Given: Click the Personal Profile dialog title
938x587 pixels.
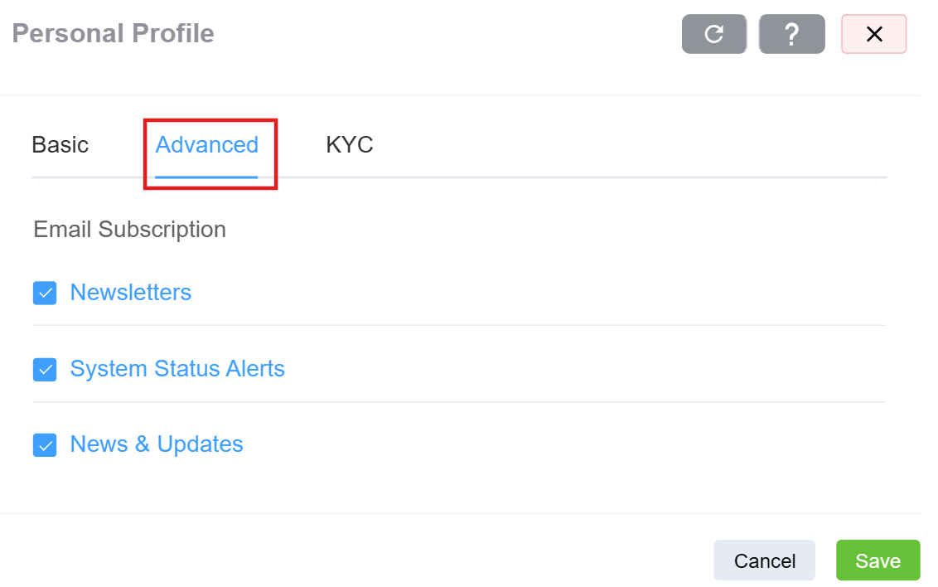Looking at the screenshot, I should coord(113,34).
